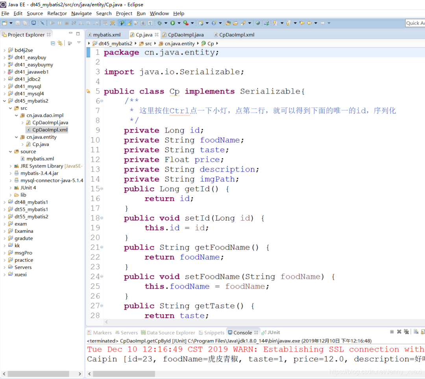The width and height of the screenshot is (425, 379).
Task: Click the Search flashlight toolbar icon
Action: pos(243,23)
